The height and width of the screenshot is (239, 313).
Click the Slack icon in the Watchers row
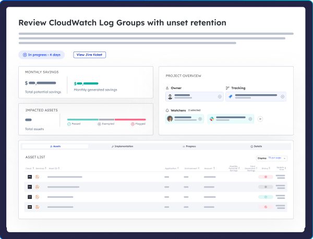pyautogui.click(x=211, y=119)
